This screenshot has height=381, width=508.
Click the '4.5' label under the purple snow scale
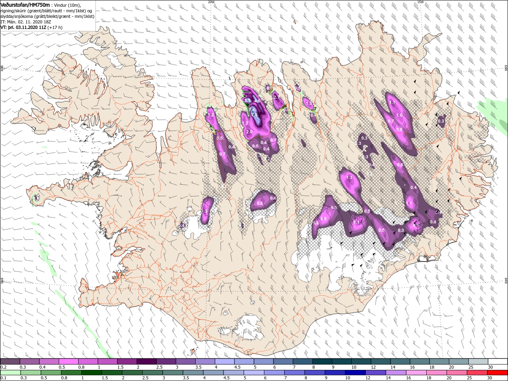tap(237, 367)
